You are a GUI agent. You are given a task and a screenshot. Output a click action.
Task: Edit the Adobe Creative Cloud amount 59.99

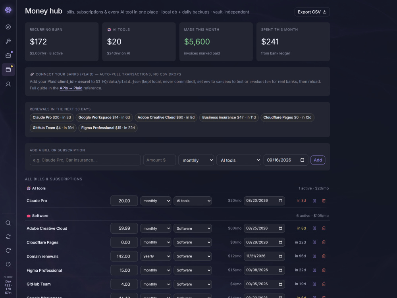coord(124,228)
